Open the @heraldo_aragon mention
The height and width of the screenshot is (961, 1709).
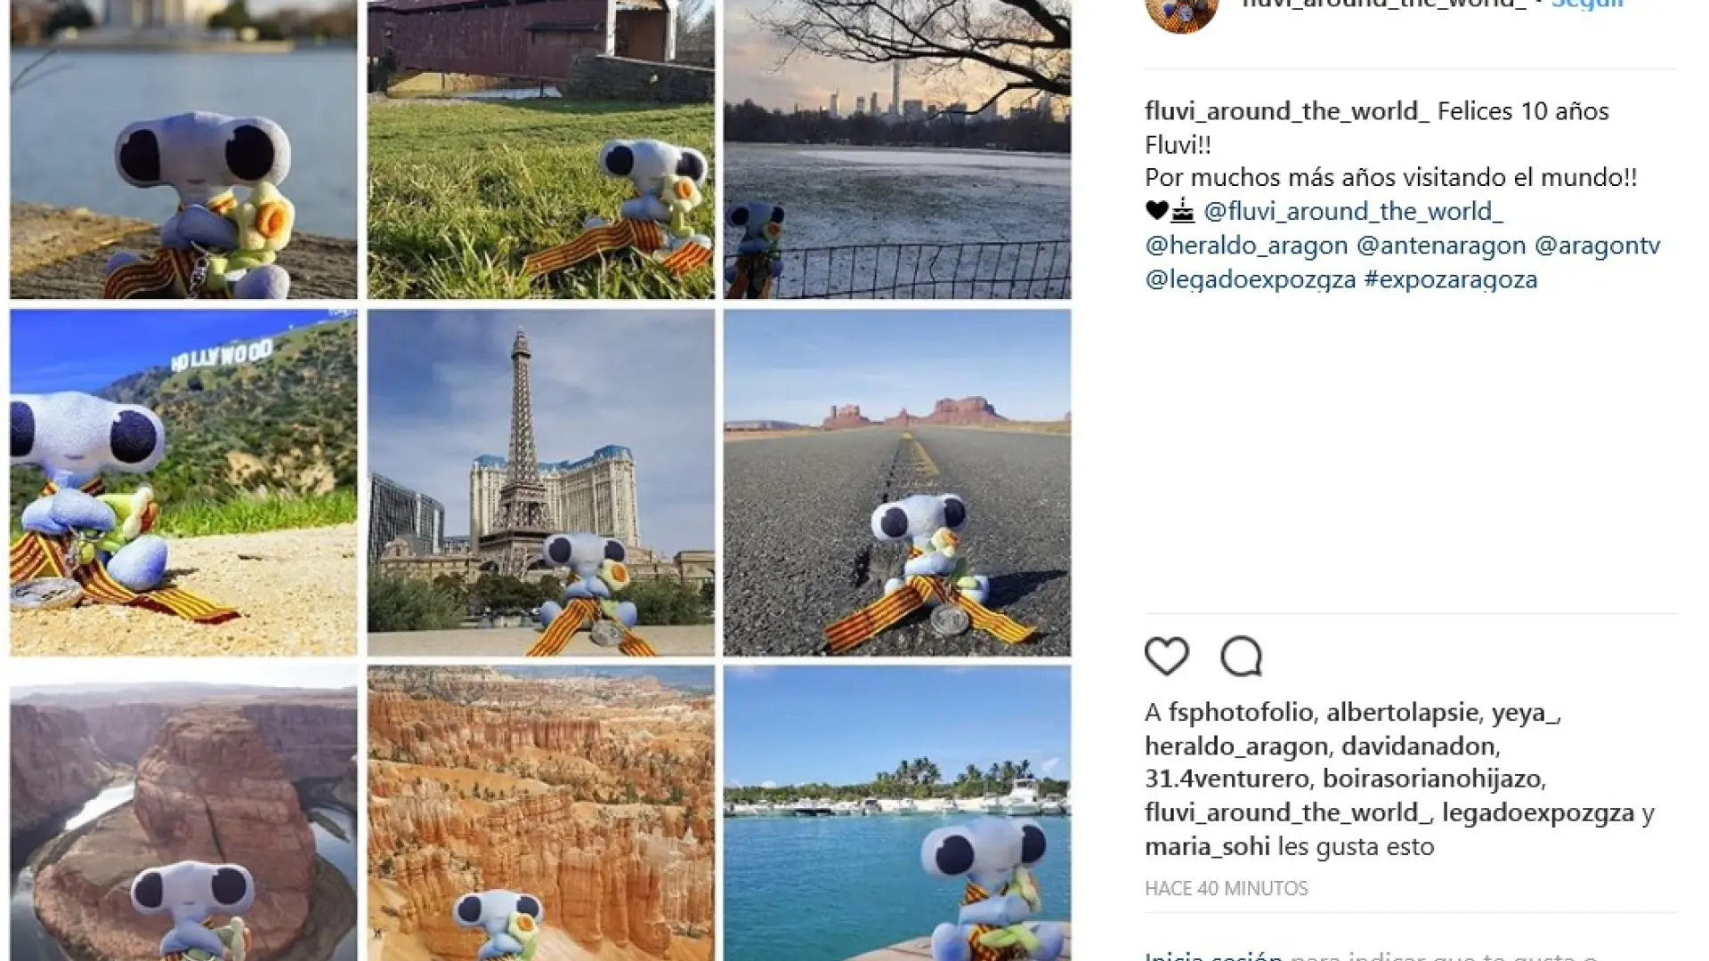(1246, 246)
